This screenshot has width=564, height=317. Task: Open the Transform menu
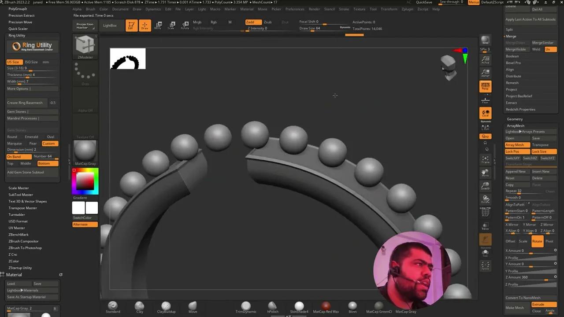click(389, 9)
